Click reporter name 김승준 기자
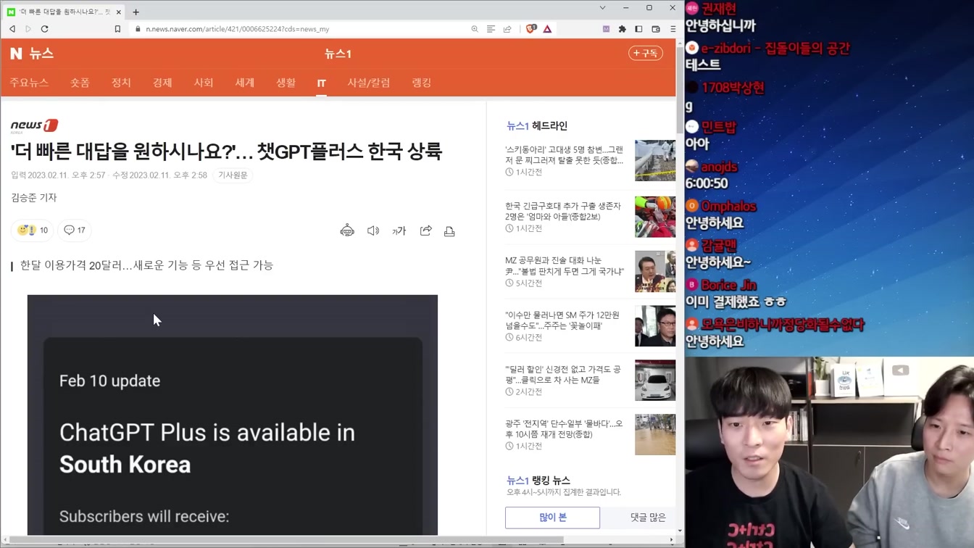The width and height of the screenshot is (974, 548). pos(34,198)
